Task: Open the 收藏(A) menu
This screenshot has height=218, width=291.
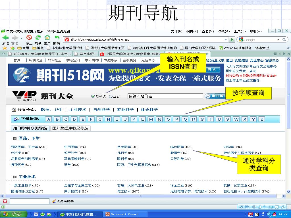Action: point(224,31)
